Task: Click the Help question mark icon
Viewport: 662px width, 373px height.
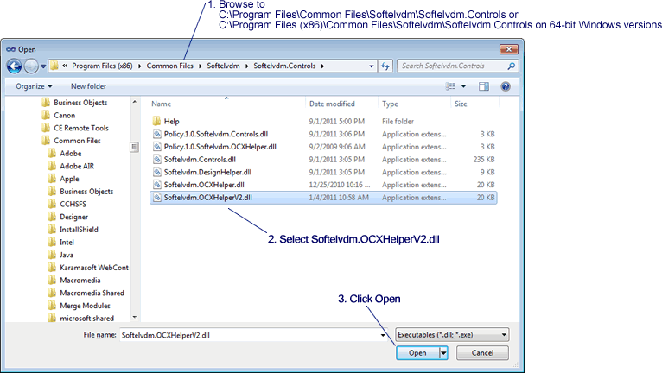Action: (506, 86)
